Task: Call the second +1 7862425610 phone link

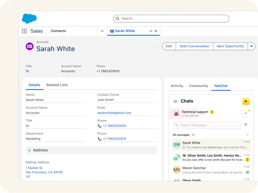Action: click(x=114, y=139)
